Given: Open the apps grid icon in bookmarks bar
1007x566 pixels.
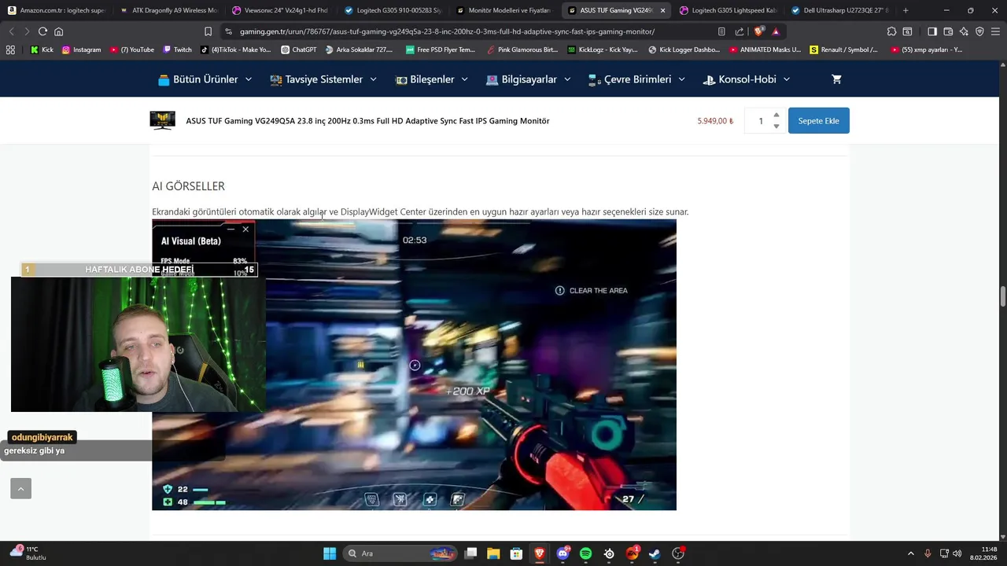Looking at the screenshot, I should [10, 50].
